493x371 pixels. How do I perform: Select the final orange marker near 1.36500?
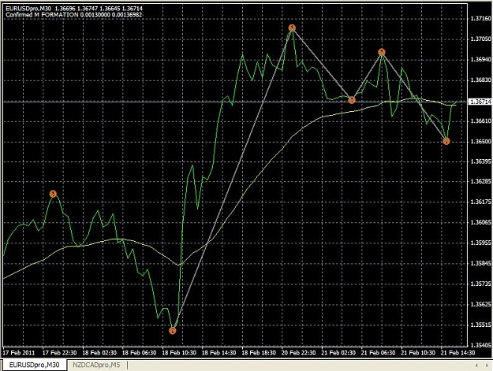(446, 141)
